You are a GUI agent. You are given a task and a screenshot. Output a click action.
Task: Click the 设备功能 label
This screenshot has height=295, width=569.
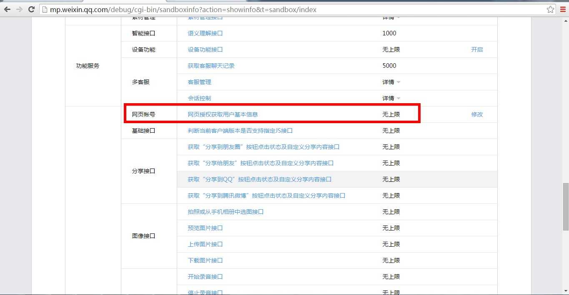(x=143, y=50)
